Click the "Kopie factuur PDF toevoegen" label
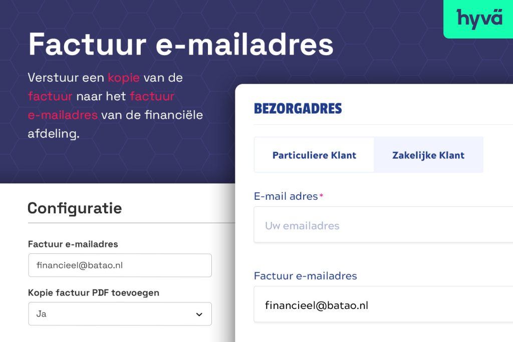 click(94, 292)
